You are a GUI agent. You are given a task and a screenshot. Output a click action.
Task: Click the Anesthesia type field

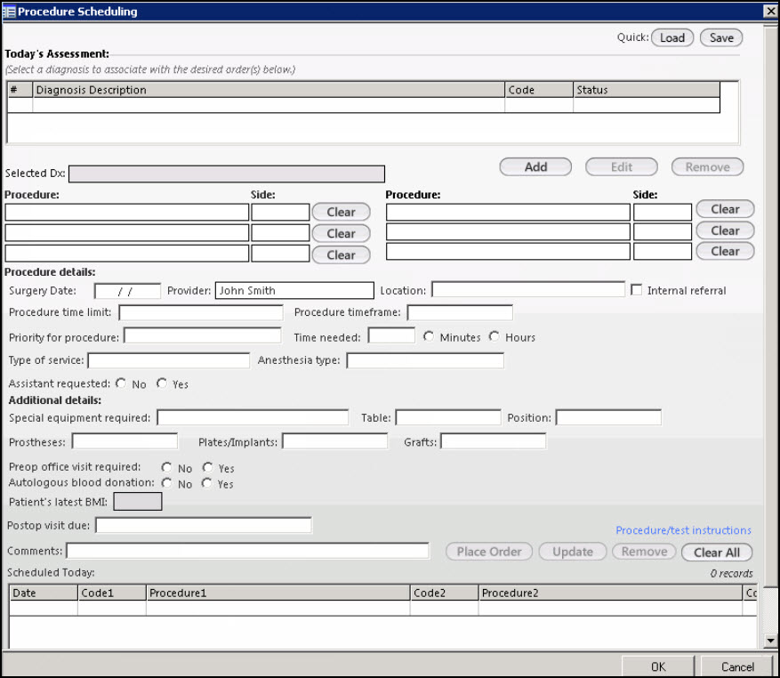[425, 360]
